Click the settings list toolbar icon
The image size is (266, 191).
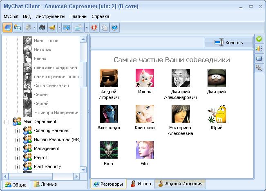click(x=104, y=27)
